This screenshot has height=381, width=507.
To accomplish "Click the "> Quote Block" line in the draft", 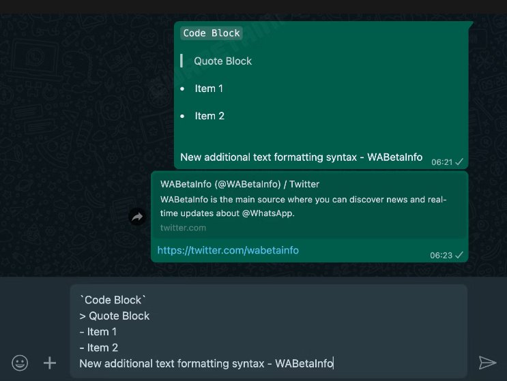I will [x=115, y=316].
